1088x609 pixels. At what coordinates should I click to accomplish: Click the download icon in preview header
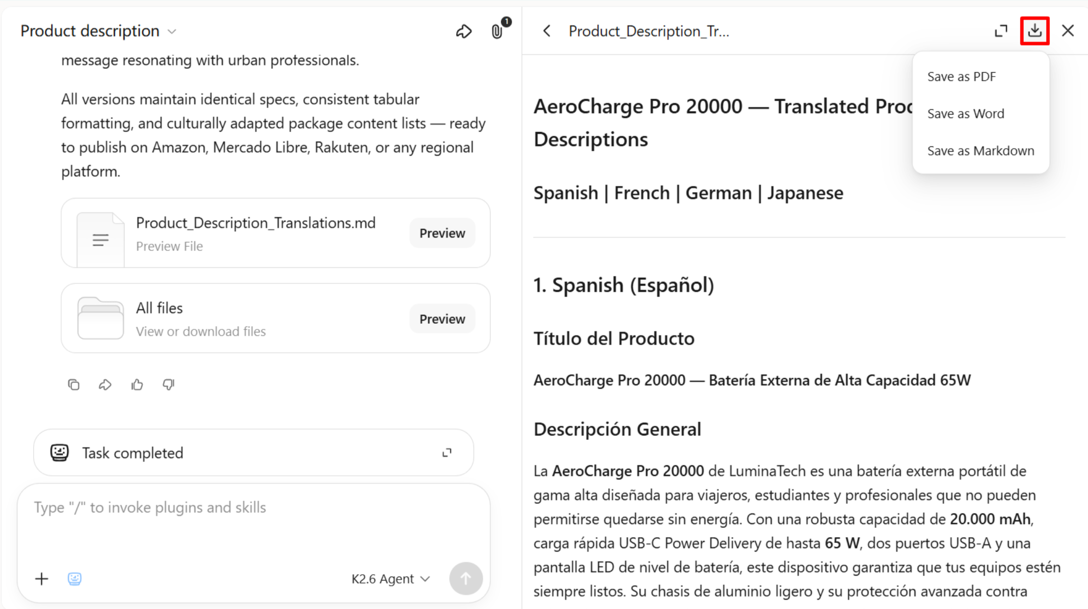pos(1034,31)
